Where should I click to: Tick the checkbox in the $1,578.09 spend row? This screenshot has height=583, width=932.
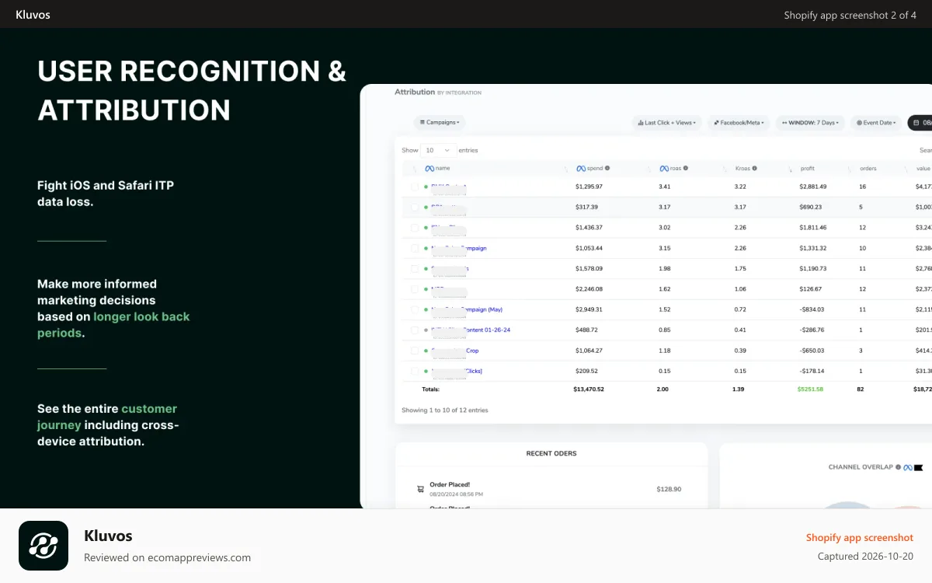(415, 269)
